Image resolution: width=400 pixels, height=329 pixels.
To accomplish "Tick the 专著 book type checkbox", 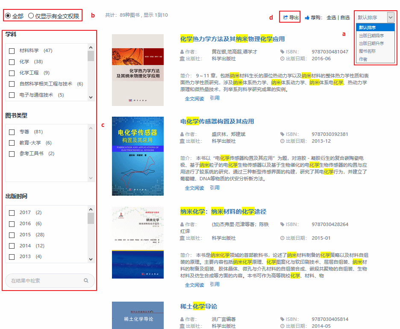I will point(12,132).
